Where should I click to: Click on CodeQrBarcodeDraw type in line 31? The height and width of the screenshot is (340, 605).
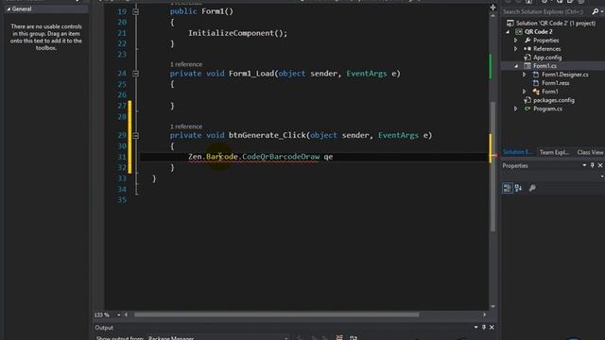click(281, 157)
